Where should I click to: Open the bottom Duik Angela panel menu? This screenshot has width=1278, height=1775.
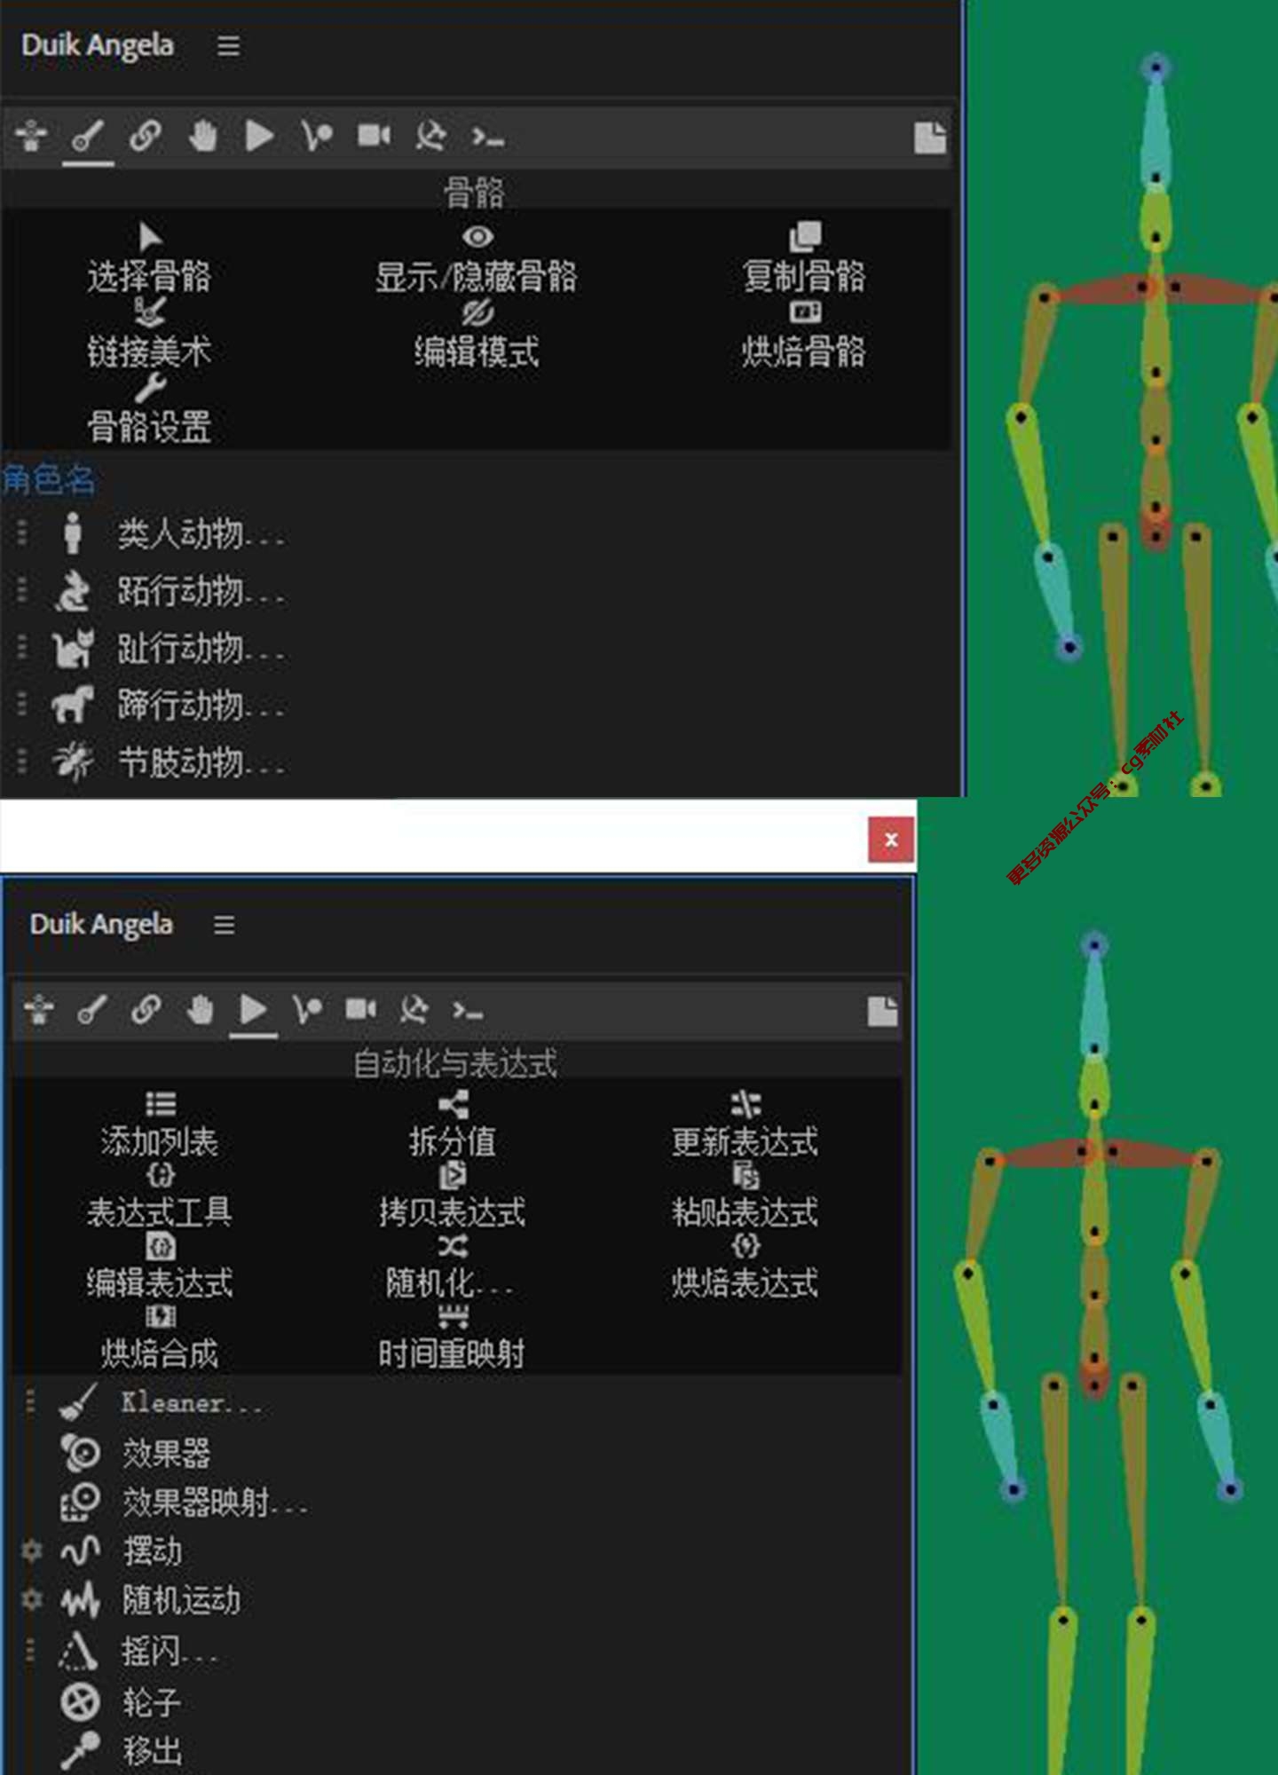click(x=225, y=925)
